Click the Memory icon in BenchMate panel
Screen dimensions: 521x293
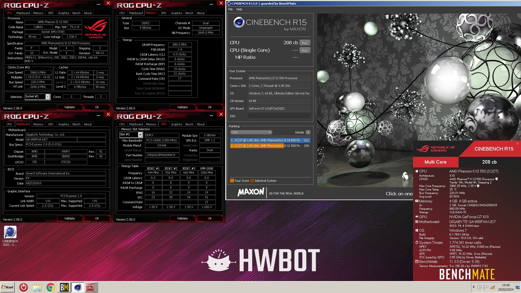pyautogui.click(x=417, y=201)
